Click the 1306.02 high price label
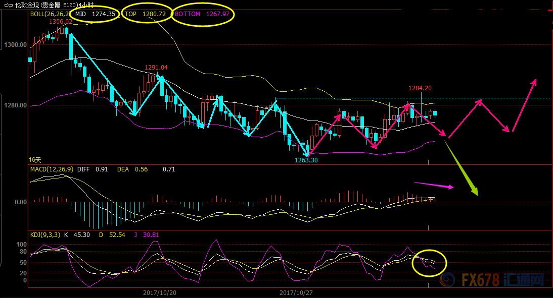 pos(60,22)
